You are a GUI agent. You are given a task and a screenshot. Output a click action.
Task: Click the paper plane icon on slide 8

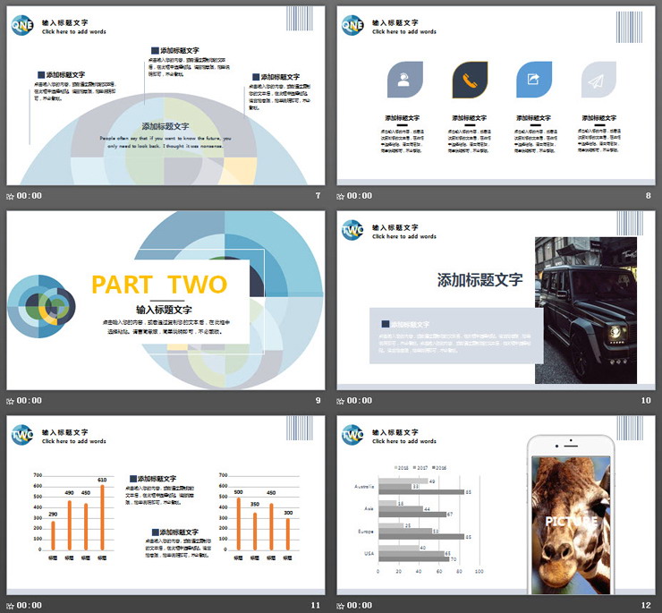point(598,81)
